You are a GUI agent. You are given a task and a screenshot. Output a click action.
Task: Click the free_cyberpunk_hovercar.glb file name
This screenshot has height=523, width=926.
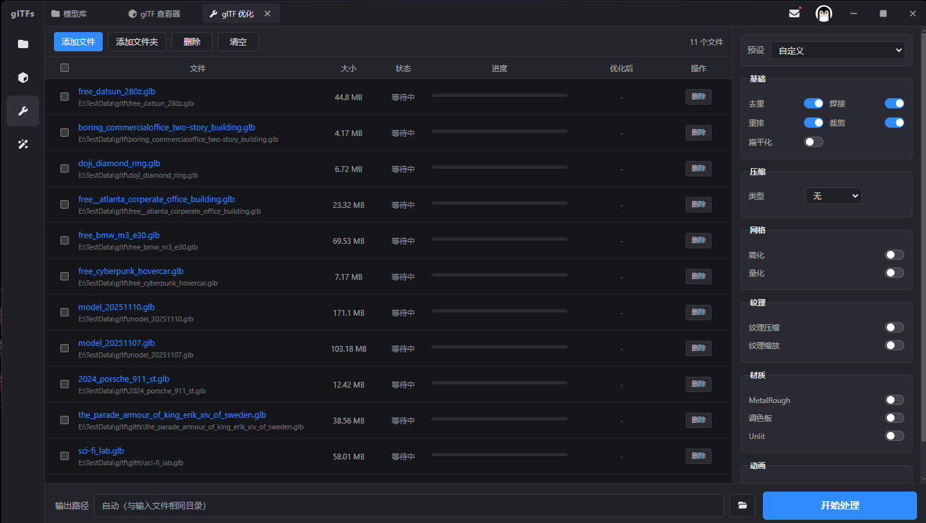(x=131, y=271)
